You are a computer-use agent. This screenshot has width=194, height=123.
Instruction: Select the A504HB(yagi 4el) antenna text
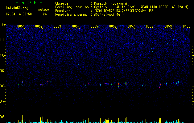point(109,14)
